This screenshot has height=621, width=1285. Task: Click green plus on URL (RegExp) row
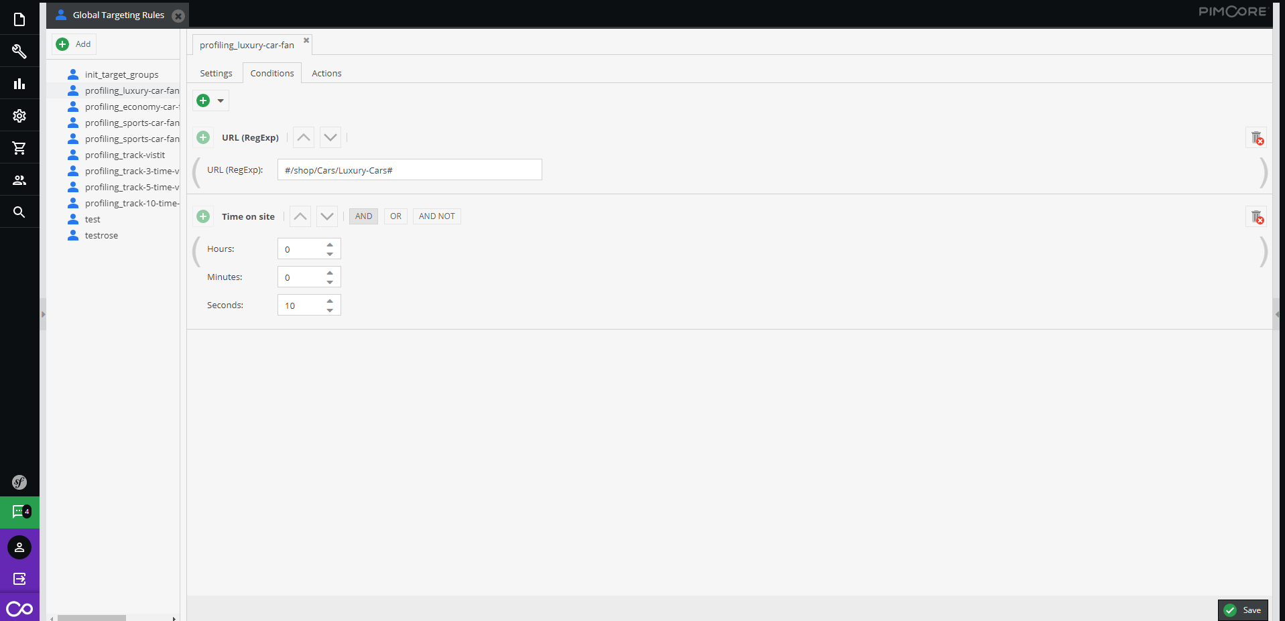[x=203, y=137]
